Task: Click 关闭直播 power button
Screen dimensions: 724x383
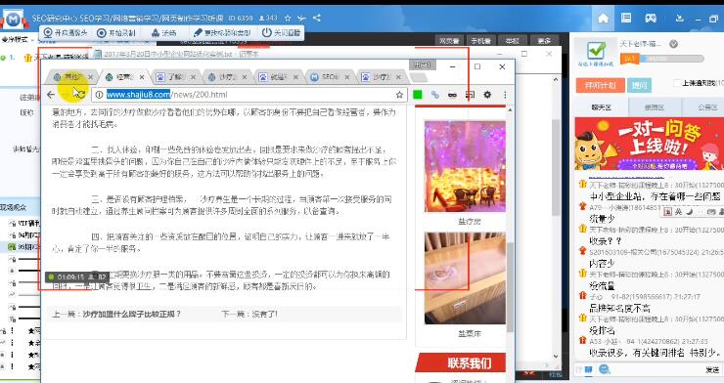Action: tap(281, 32)
